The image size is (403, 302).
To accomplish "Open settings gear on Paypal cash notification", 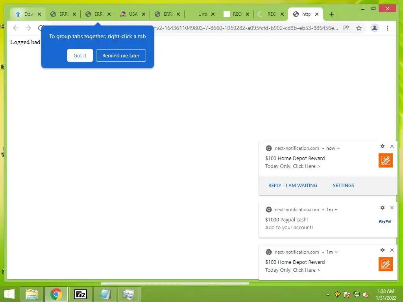I will click(x=383, y=208).
